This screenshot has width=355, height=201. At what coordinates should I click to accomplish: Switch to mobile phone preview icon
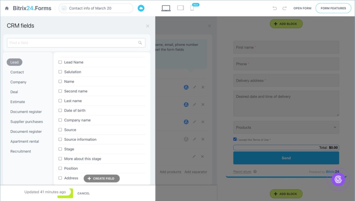pos(192,8)
